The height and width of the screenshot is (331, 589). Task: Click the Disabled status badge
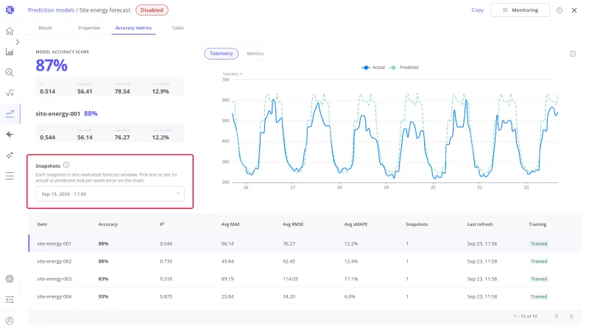tap(152, 10)
